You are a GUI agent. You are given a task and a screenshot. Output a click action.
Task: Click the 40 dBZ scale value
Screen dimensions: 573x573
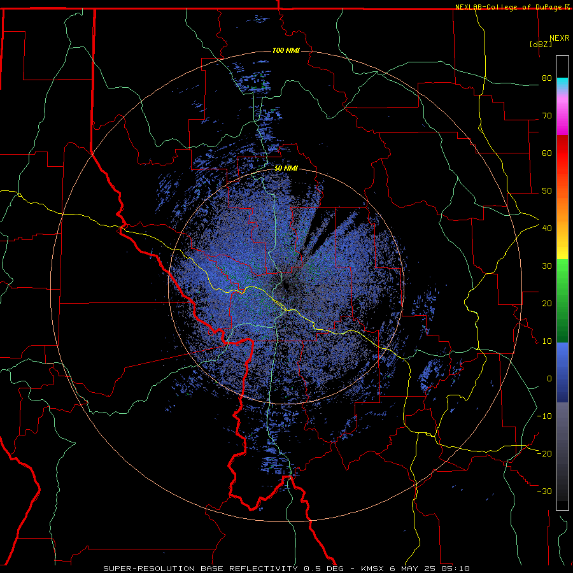[x=547, y=229]
